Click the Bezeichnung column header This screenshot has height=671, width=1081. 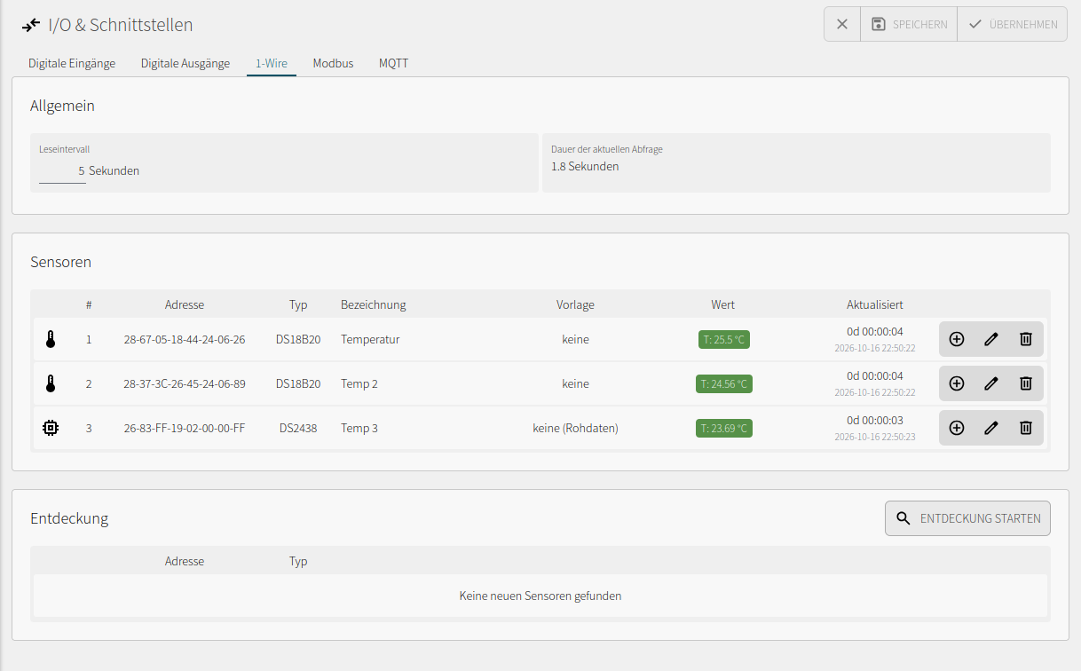click(x=374, y=304)
